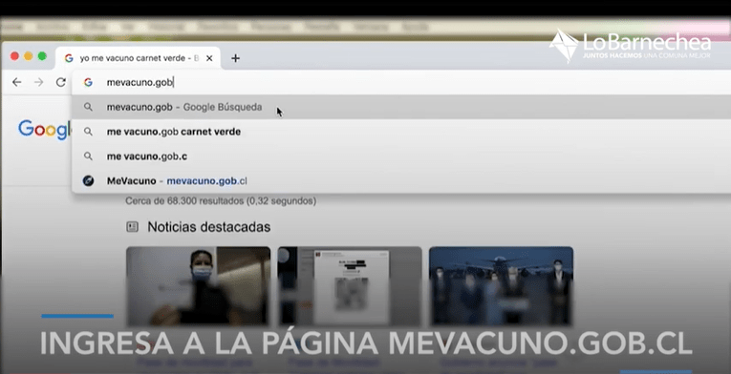The image size is (731, 374).
Task: Click the browser back arrow
Action: 17,82
